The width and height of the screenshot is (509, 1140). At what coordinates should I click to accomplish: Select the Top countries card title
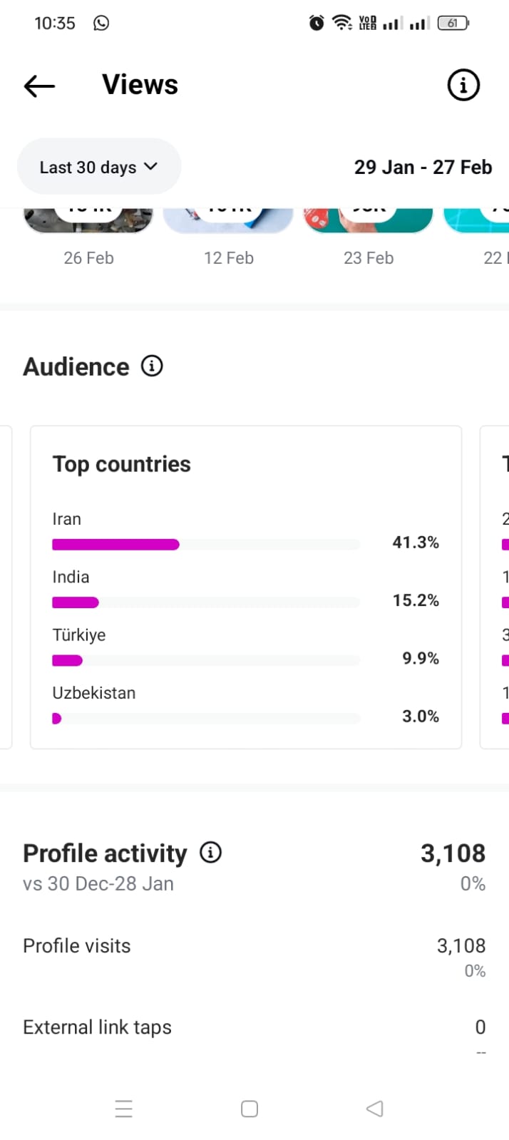(x=122, y=464)
